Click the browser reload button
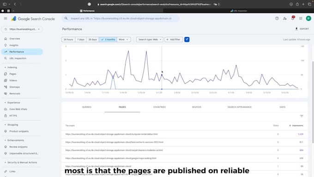The height and width of the screenshot is (177, 314). click(219, 4)
